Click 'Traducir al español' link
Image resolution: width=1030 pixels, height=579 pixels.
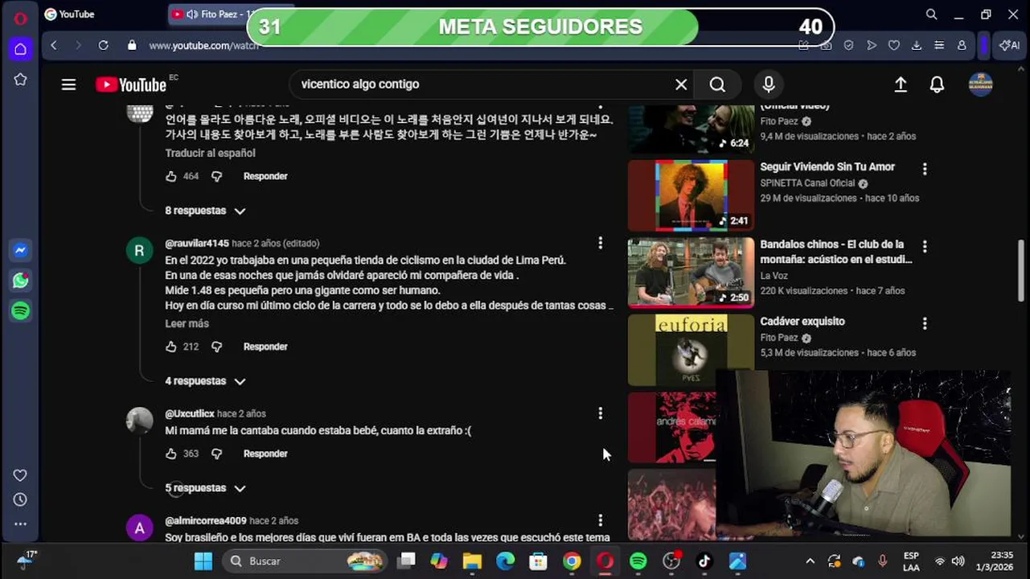coord(210,153)
